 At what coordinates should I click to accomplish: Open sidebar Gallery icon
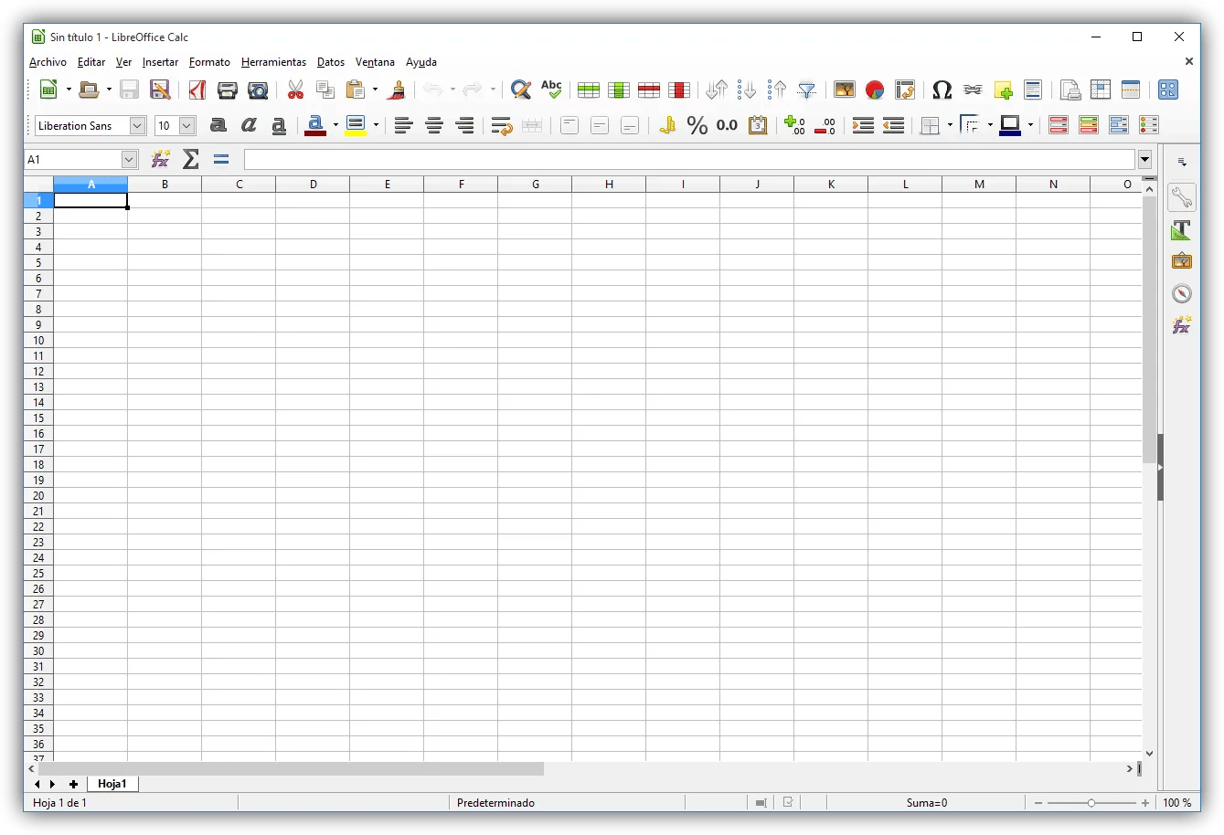click(1182, 261)
